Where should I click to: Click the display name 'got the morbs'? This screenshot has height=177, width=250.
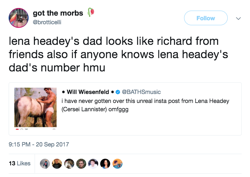click(58, 13)
